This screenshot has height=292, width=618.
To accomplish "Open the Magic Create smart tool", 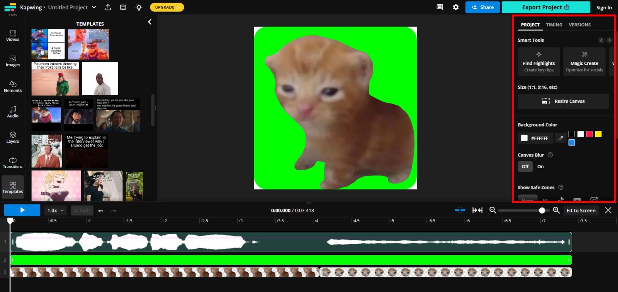I will [584, 62].
